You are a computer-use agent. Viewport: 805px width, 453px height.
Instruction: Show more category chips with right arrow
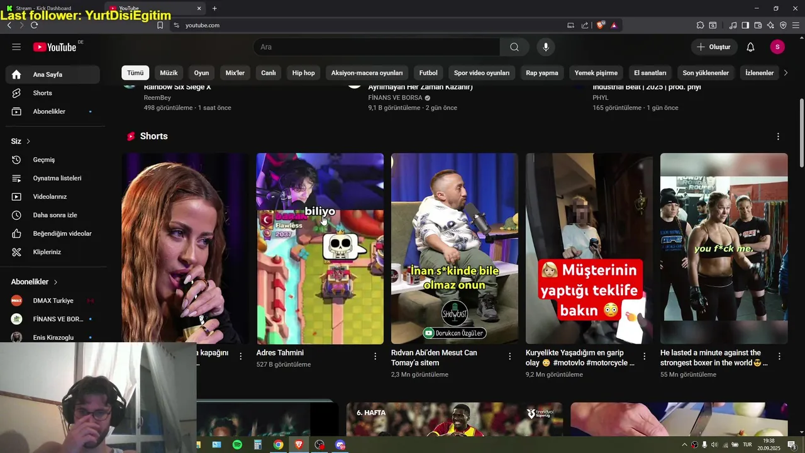tap(785, 73)
